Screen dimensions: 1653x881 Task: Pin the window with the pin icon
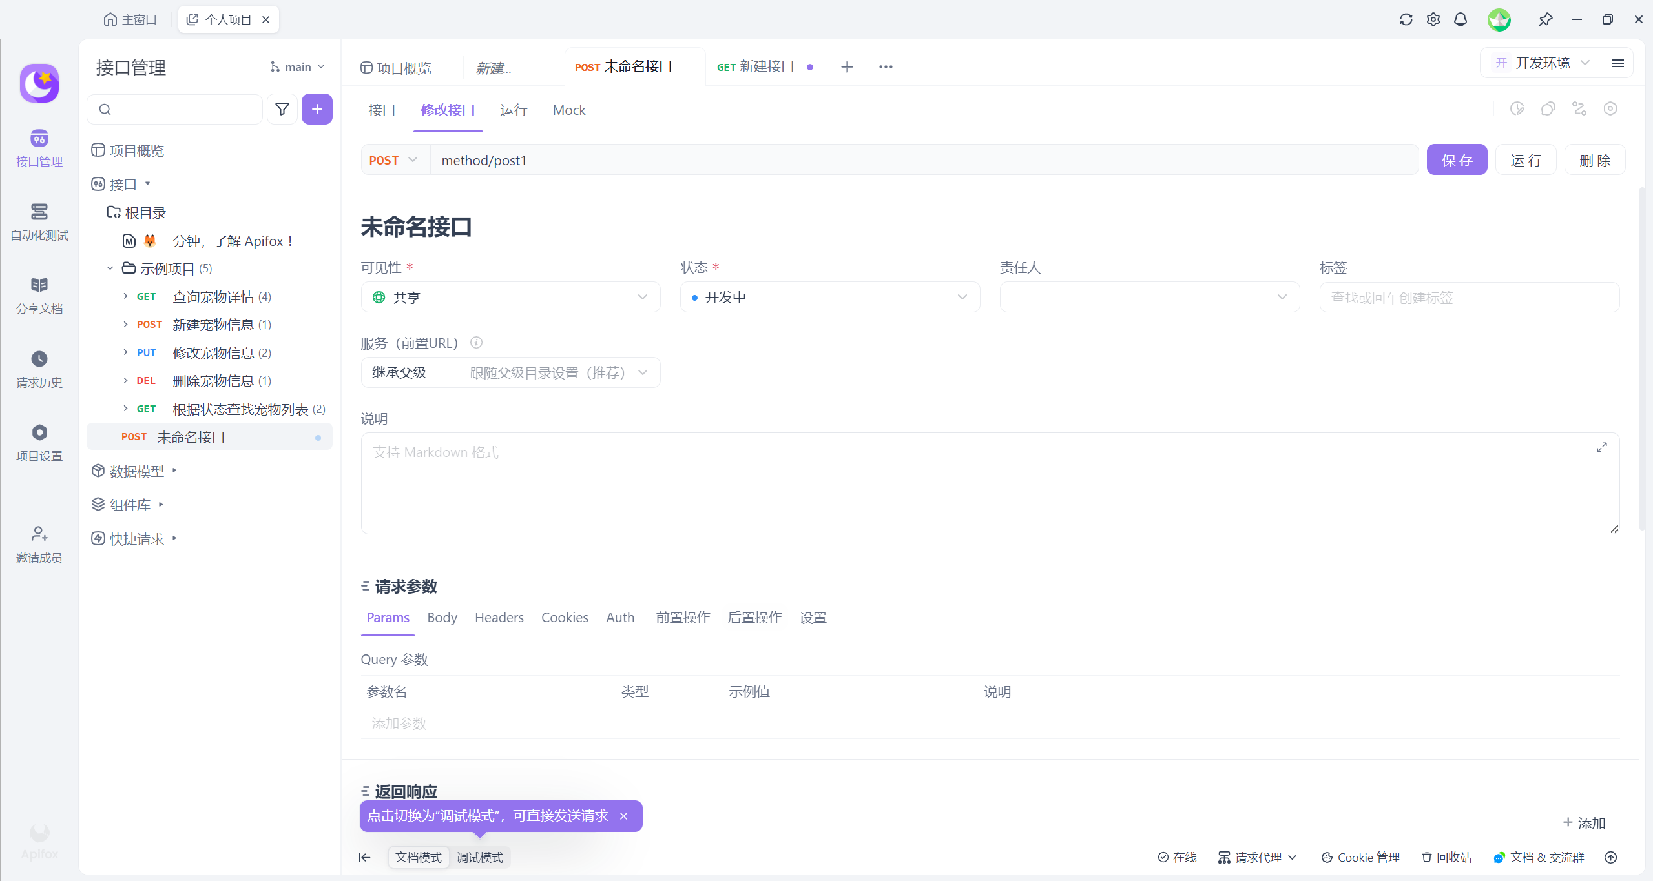click(1546, 19)
